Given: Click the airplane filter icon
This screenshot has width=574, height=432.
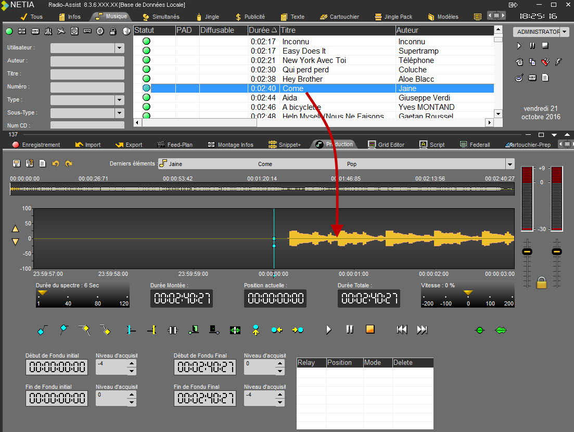Looking at the screenshot, I should [61, 31].
